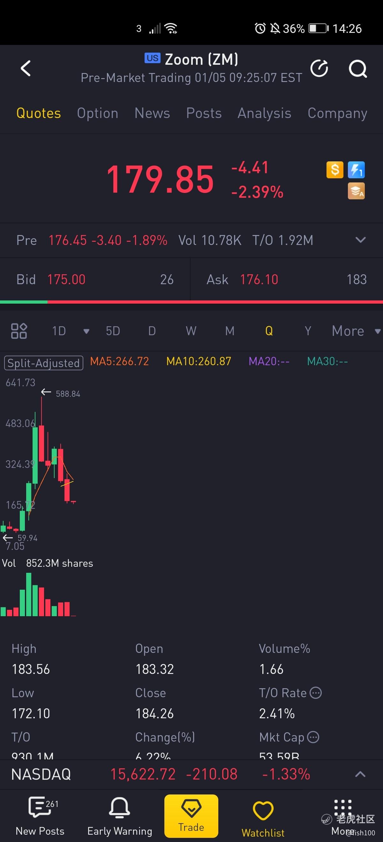Tap the yellow Trade button

(x=191, y=816)
